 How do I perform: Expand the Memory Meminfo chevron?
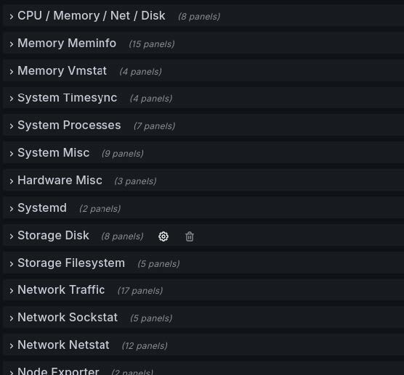pos(12,44)
